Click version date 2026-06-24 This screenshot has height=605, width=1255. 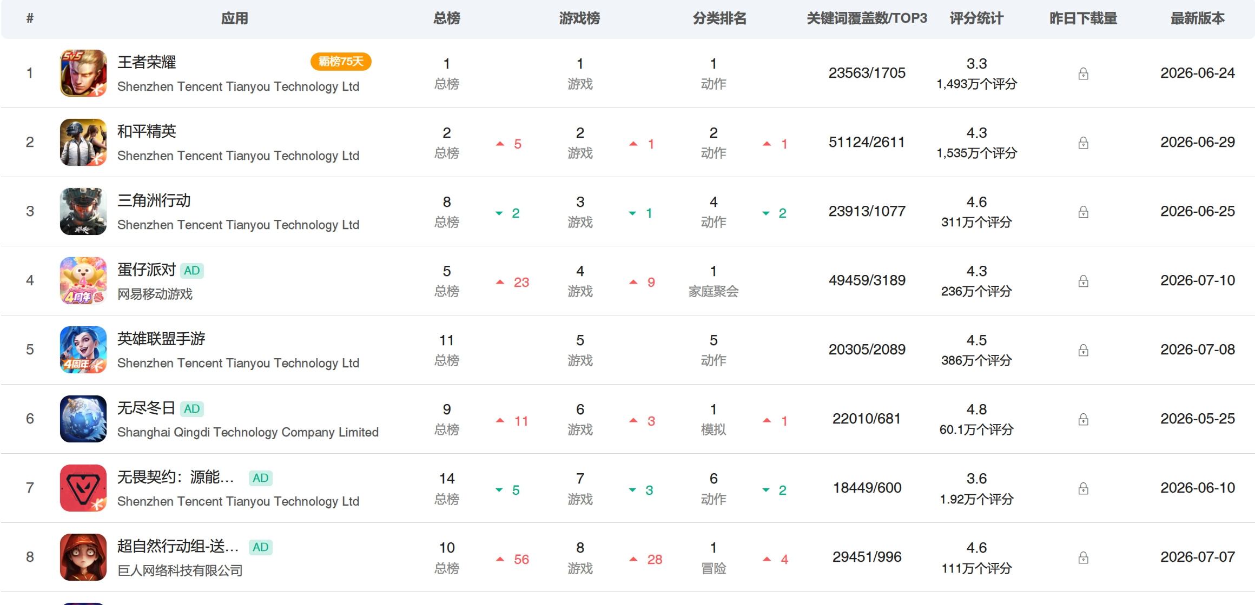[1198, 73]
